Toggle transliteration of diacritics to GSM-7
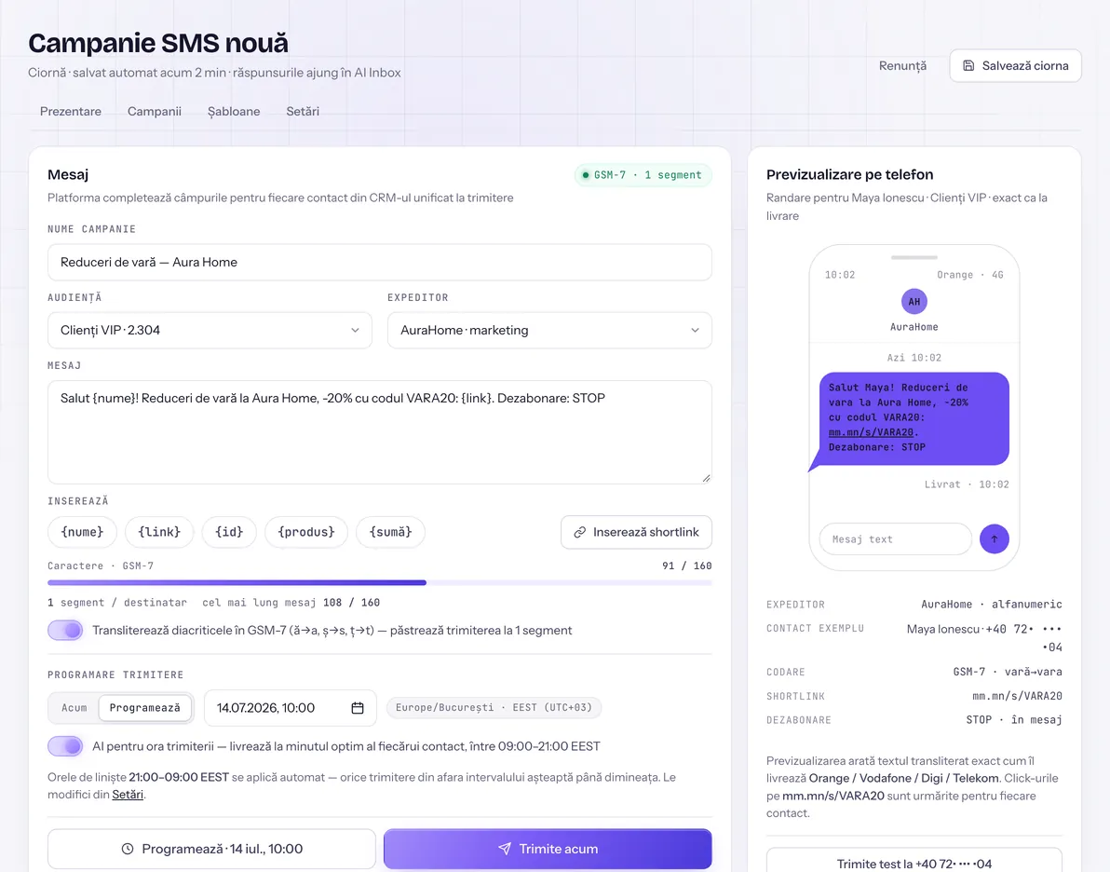The height and width of the screenshot is (872, 1110). tap(65, 631)
